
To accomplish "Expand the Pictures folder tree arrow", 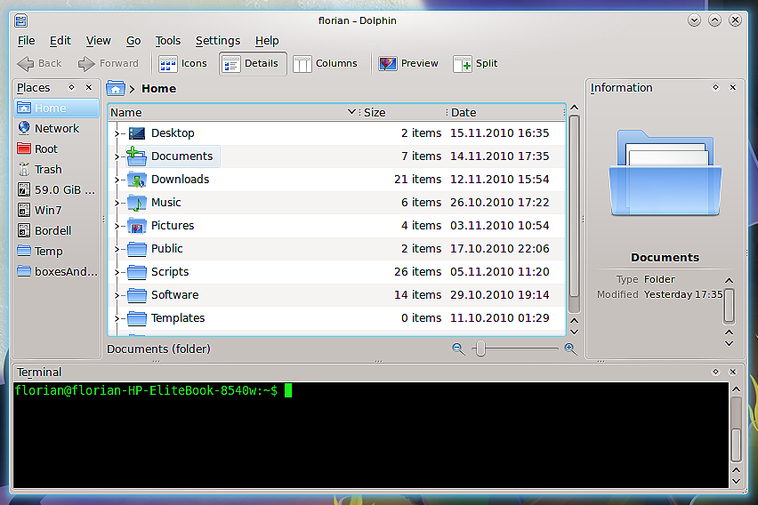I will click(x=117, y=226).
